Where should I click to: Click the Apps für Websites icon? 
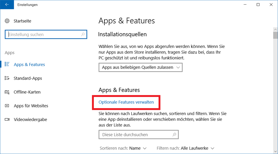[x=7, y=106]
